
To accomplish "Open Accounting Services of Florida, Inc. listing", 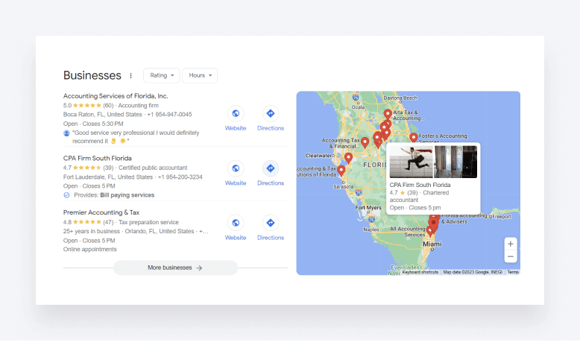I will click(116, 96).
